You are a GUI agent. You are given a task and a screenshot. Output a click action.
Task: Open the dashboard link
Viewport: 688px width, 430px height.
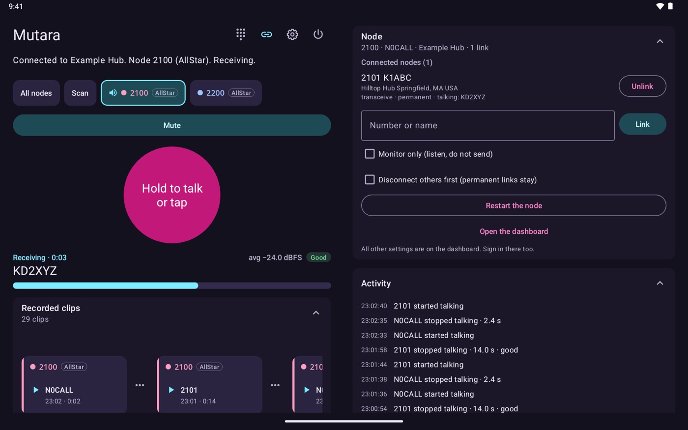(x=514, y=231)
